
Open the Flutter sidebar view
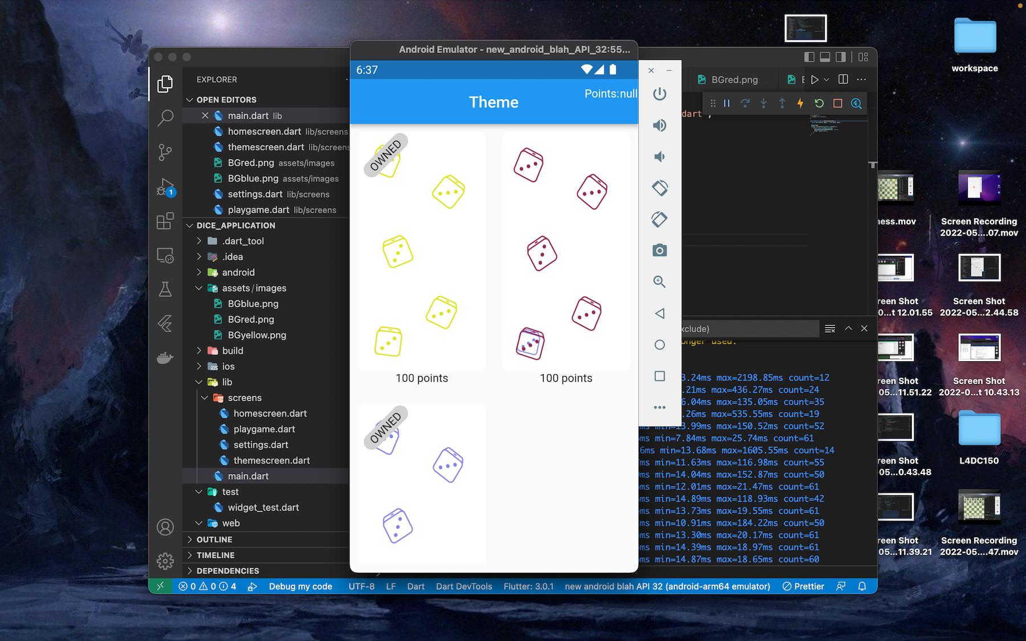click(x=165, y=324)
